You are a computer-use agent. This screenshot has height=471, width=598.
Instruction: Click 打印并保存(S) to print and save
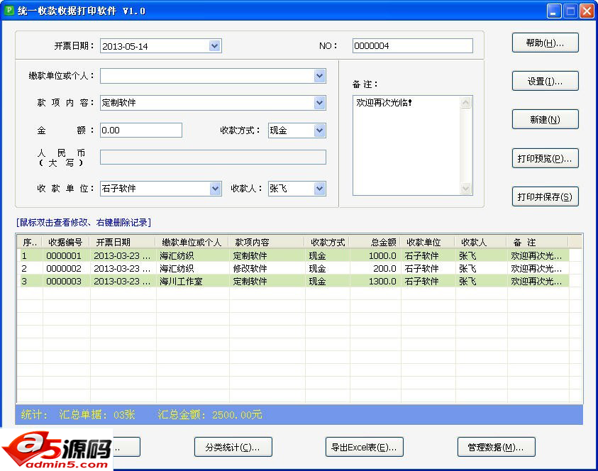point(545,196)
